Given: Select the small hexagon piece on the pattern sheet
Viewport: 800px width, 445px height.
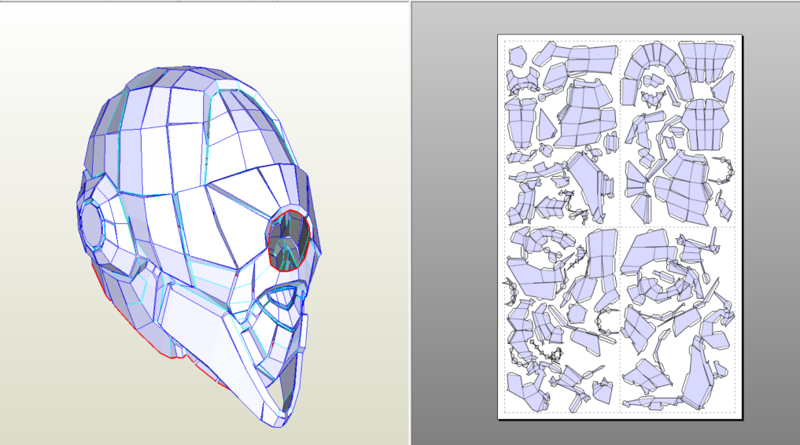Looking at the screenshot, I should (518, 57).
